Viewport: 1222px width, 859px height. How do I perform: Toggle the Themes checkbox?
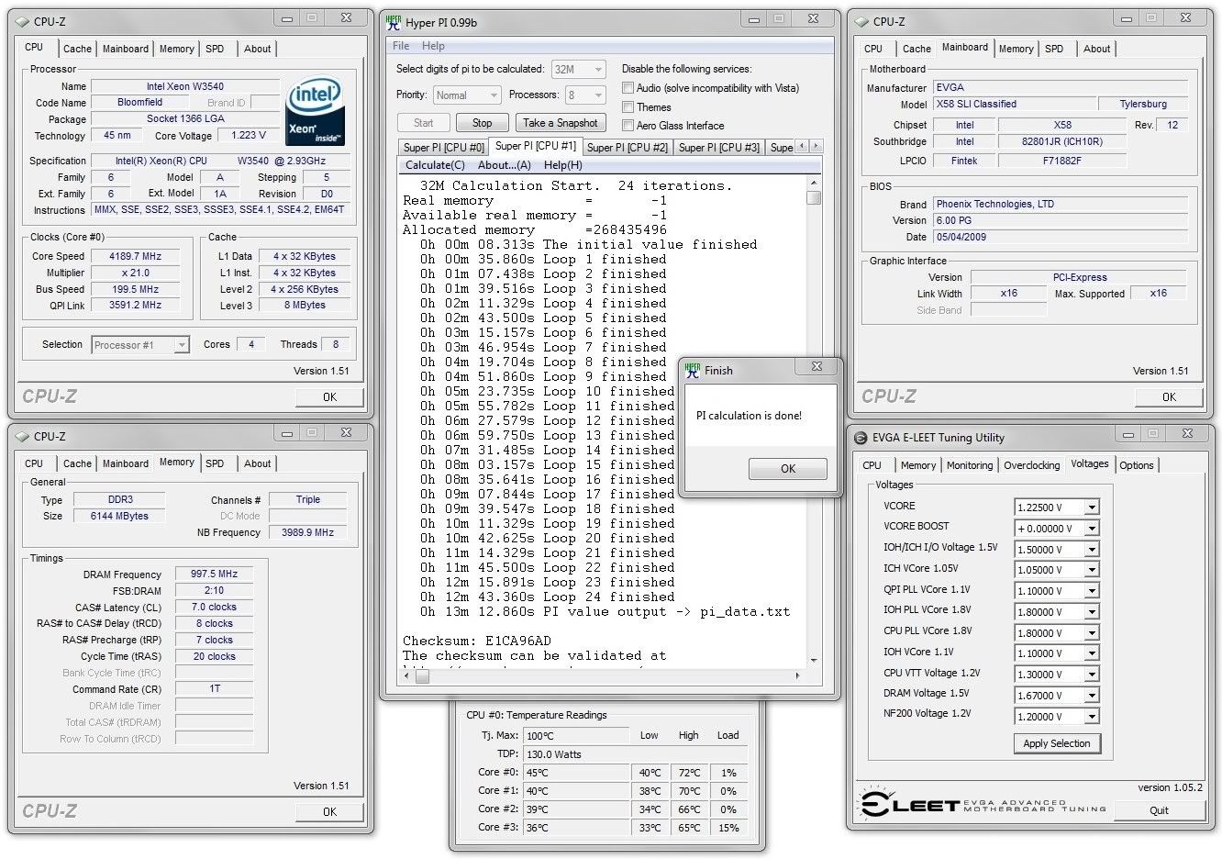[x=628, y=107]
